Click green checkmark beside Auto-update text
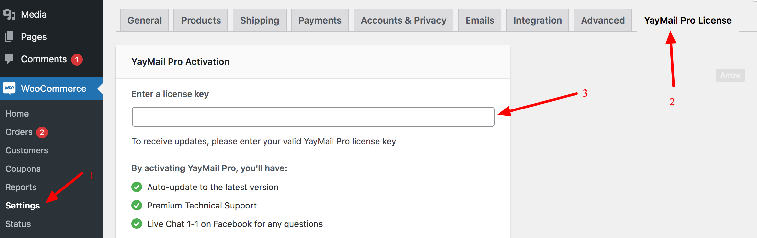This screenshot has width=757, height=238. tap(137, 187)
